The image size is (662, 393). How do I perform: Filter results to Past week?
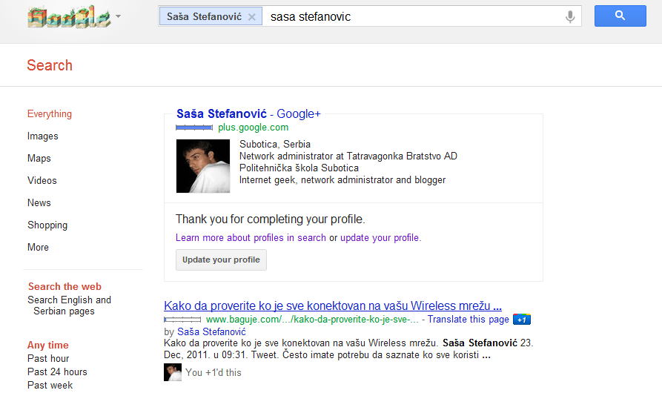[50, 386]
